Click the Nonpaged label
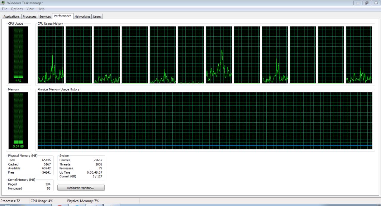 point(15,188)
